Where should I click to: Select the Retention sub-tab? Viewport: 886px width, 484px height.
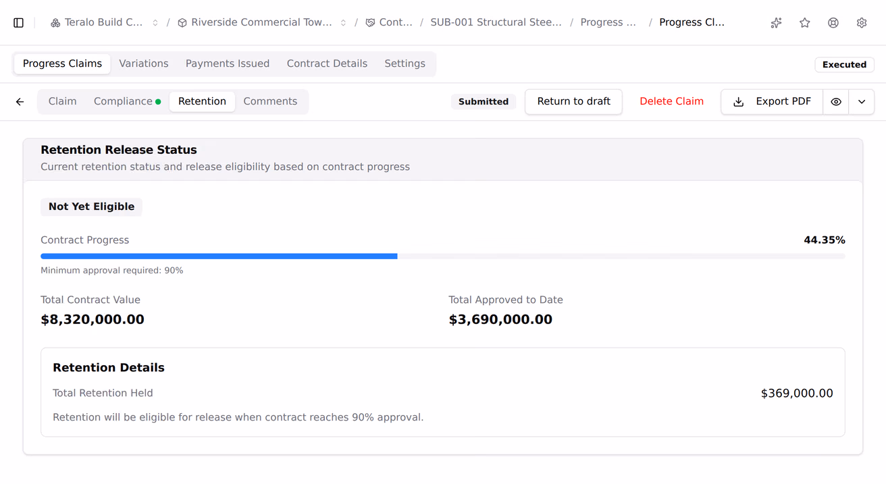pyautogui.click(x=202, y=102)
